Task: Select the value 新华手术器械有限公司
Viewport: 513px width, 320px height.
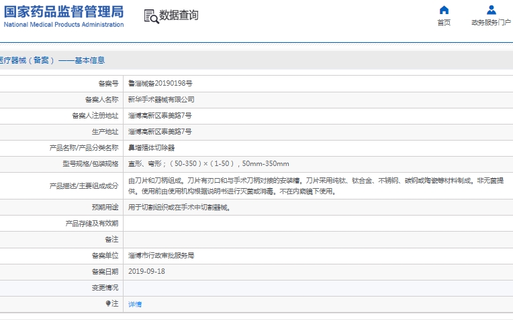Action: click(161, 100)
